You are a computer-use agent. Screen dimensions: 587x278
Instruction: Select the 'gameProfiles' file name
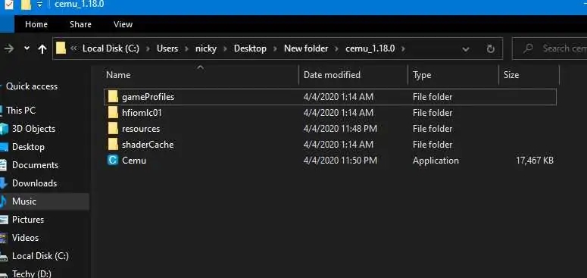[x=148, y=97]
